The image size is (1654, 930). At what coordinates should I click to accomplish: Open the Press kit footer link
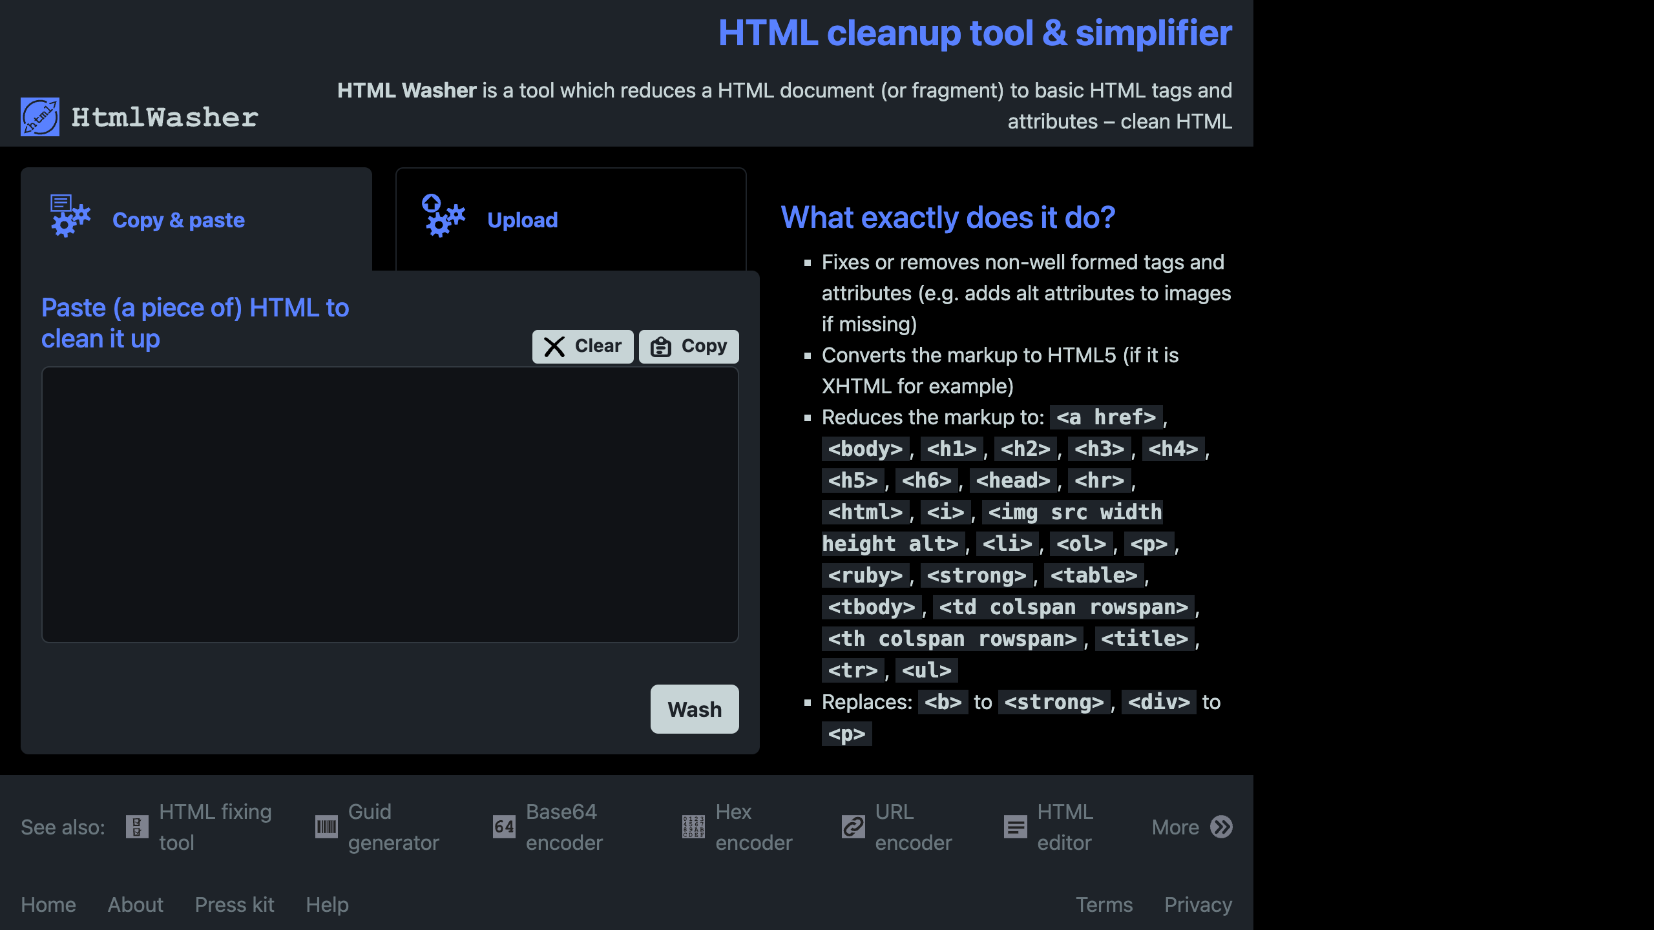[x=235, y=905]
